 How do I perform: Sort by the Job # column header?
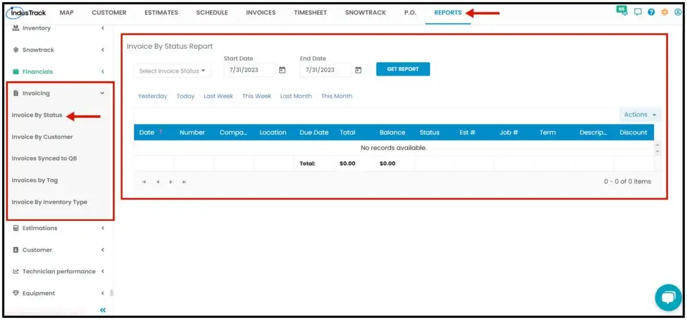pyautogui.click(x=509, y=133)
